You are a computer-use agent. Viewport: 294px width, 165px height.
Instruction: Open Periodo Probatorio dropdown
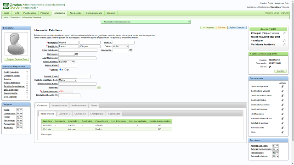[x=276, y=156]
